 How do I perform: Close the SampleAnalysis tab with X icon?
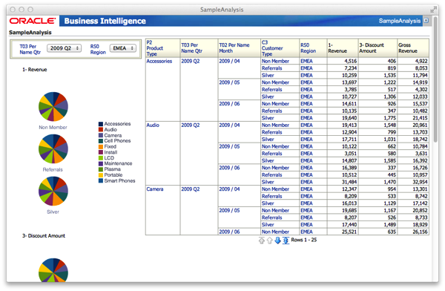(x=426, y=21)
